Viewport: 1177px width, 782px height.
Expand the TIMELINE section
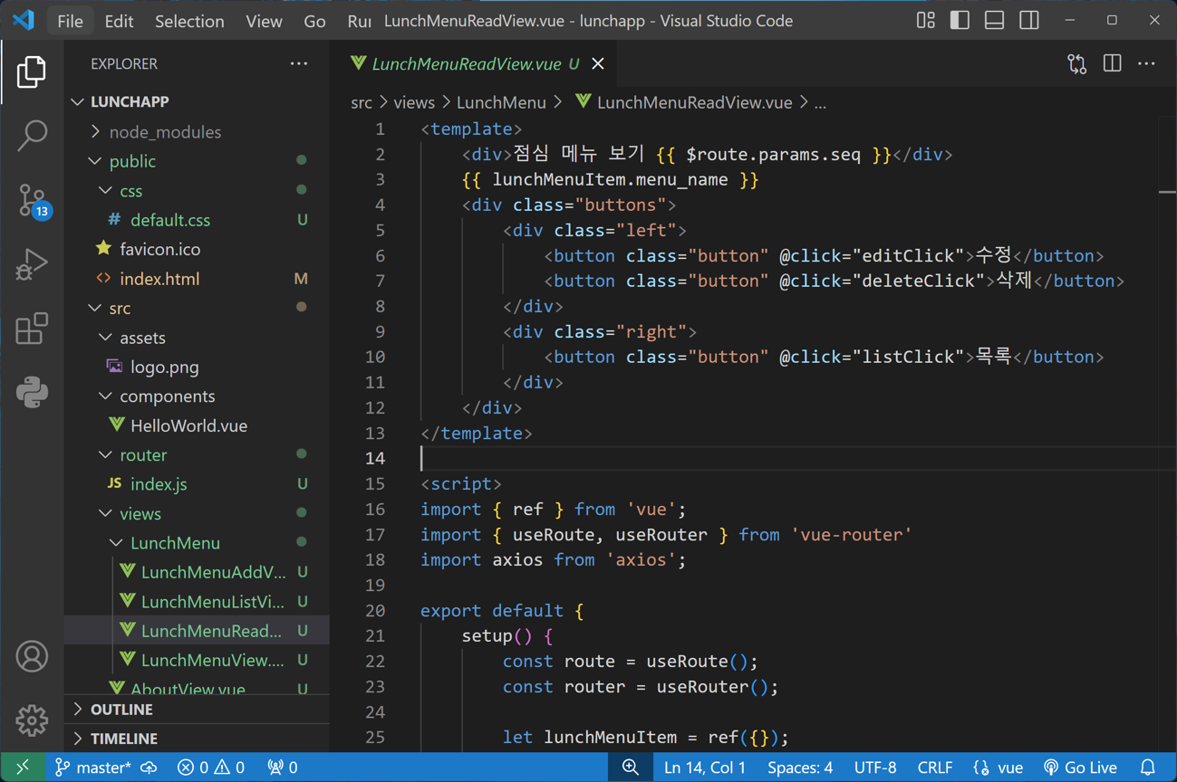(x=197, y=739)
